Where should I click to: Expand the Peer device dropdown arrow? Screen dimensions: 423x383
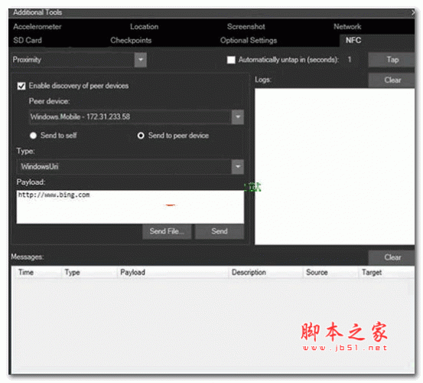coord(238,117)
